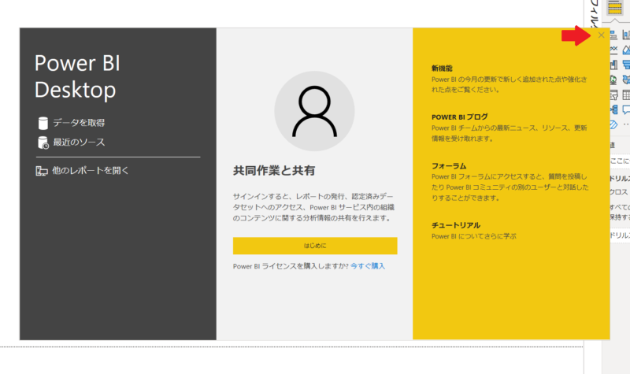Click the 共同作業と共有 heading
The image size is (630, 374).
[x=274, y=171]
